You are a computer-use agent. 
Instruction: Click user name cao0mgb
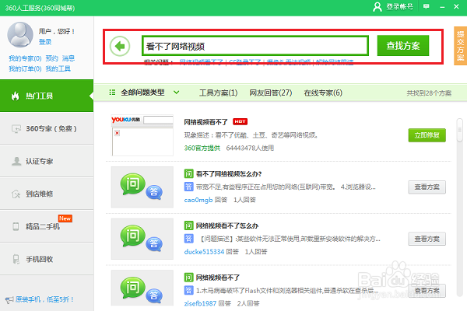click(x=198, y=200)
